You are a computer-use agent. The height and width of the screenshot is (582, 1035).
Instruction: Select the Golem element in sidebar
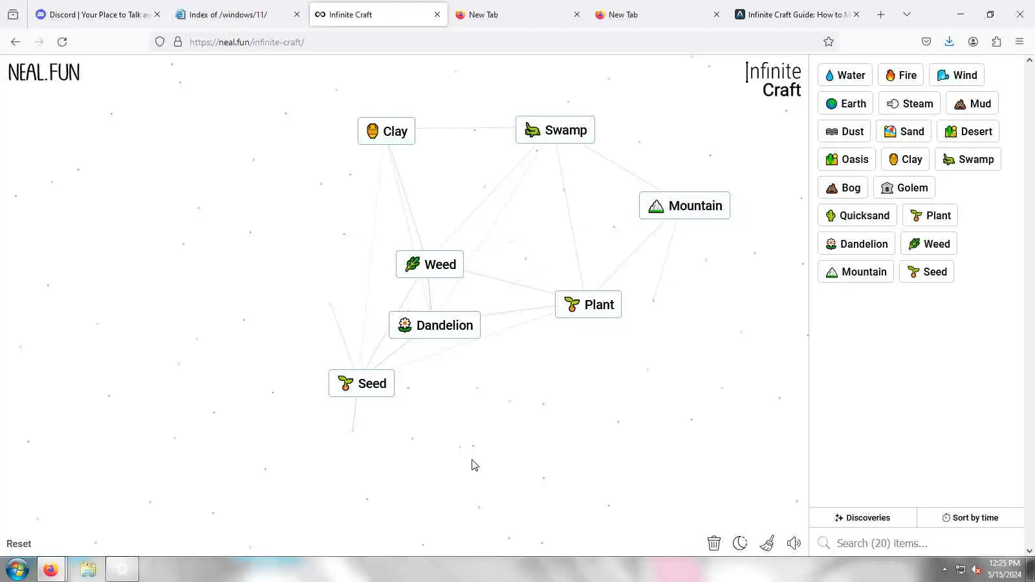[x=904, y=188]
